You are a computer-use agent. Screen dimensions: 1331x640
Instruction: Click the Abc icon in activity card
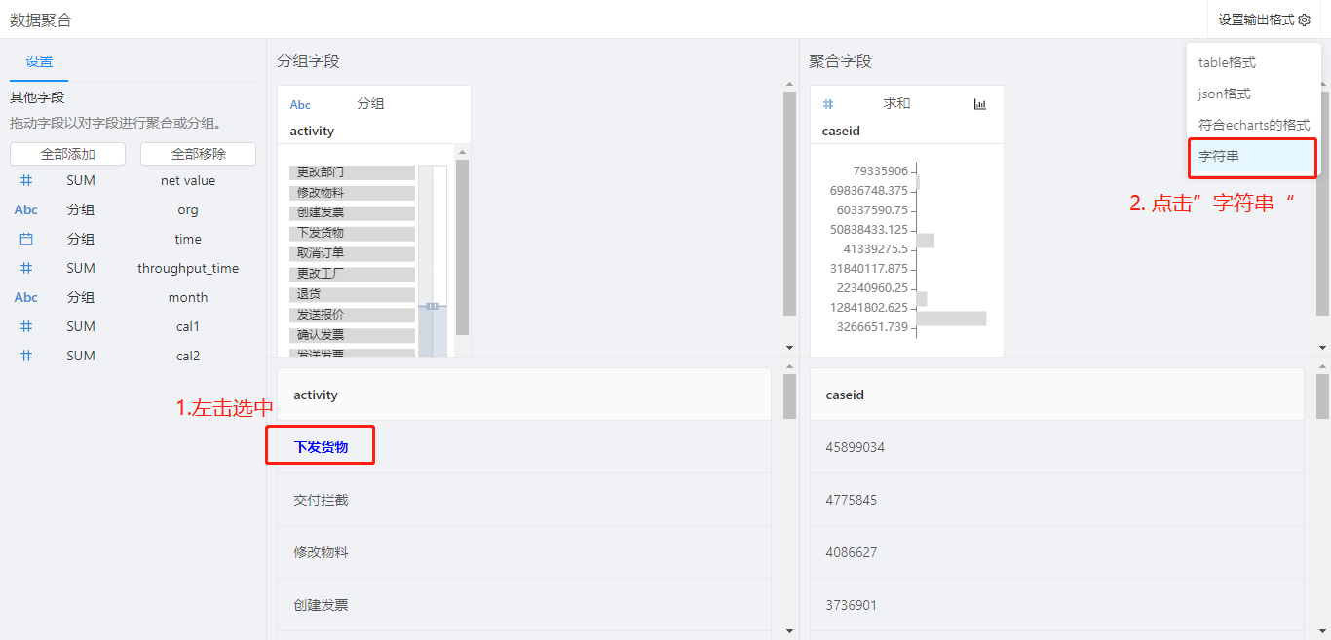[300, 104]
